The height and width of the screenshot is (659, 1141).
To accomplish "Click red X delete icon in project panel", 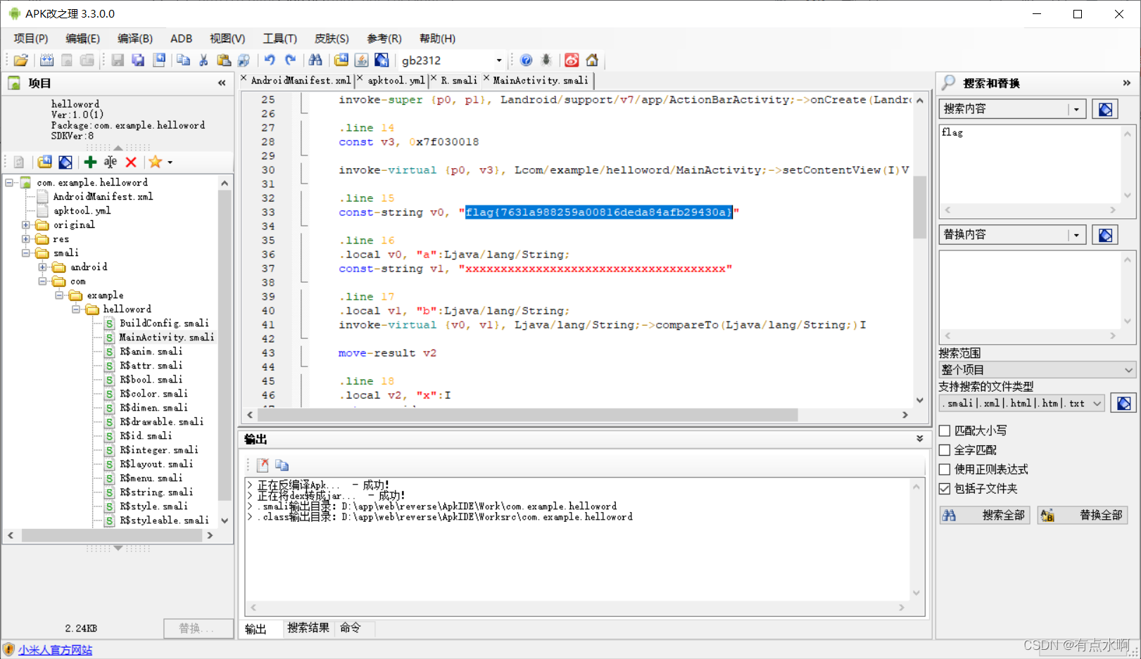I will [x=131, y=162].
